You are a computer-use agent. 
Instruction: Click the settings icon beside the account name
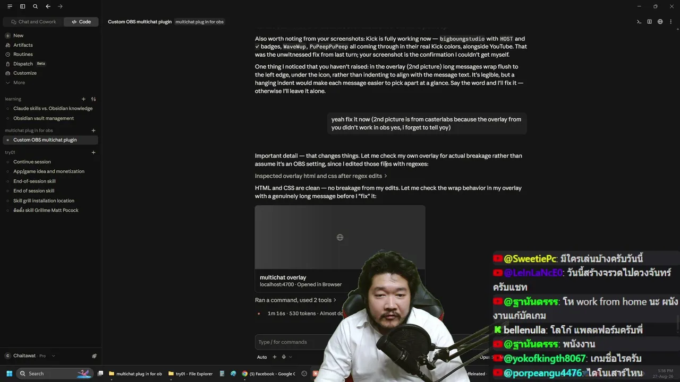click(x=94, y=356)
